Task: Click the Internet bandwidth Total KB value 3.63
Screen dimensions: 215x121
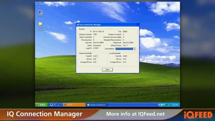Action: coord(95,56)
